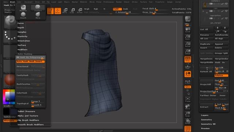Expand the Orientation brush section
This screenshot has width=234, height=132.
[23, 41]
